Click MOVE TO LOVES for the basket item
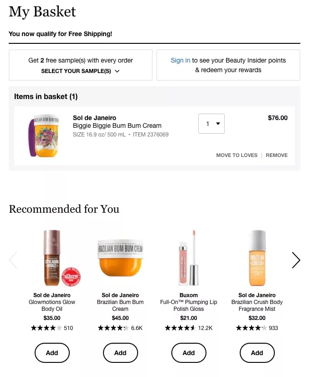 point(237,155)
